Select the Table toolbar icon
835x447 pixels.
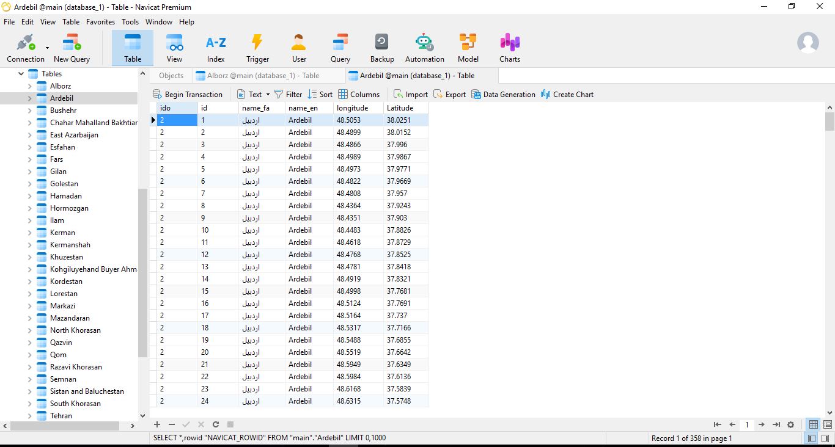pyautogui.click(x=133, y=48)
